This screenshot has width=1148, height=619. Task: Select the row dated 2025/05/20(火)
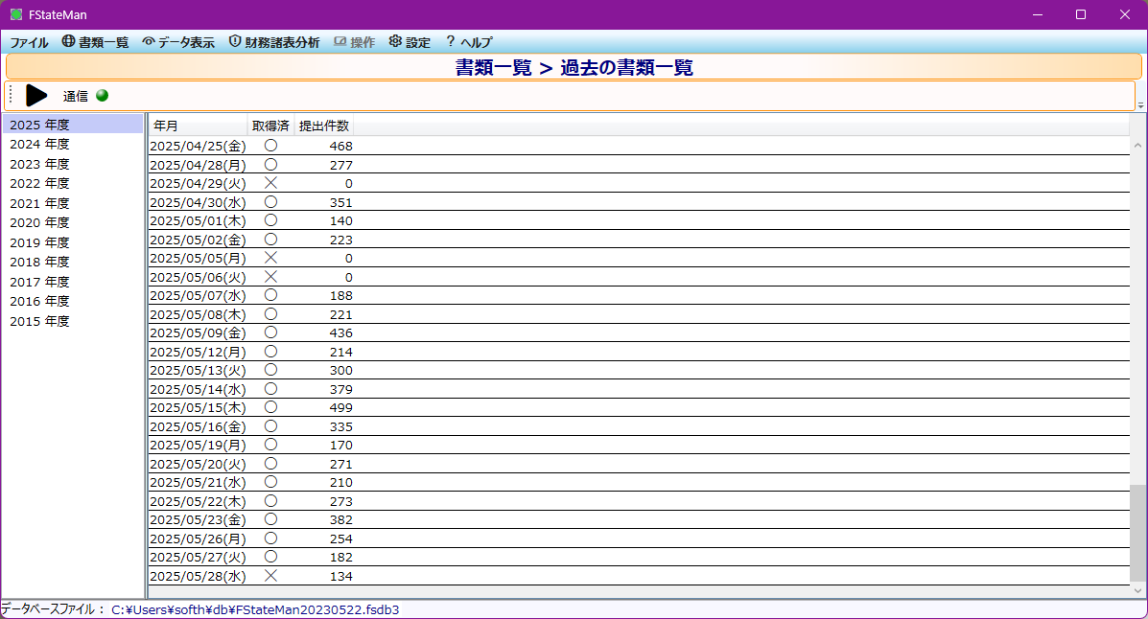(639, 463)
